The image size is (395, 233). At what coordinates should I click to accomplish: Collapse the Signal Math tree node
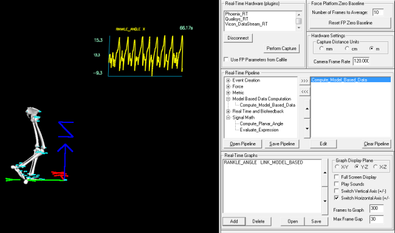point(228,118)
